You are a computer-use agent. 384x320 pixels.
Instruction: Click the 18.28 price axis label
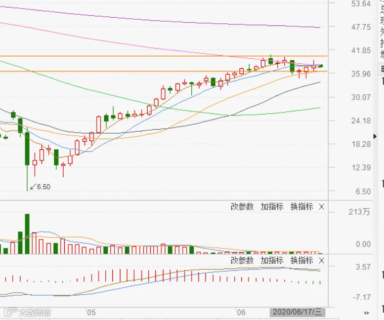coord(361,144)
